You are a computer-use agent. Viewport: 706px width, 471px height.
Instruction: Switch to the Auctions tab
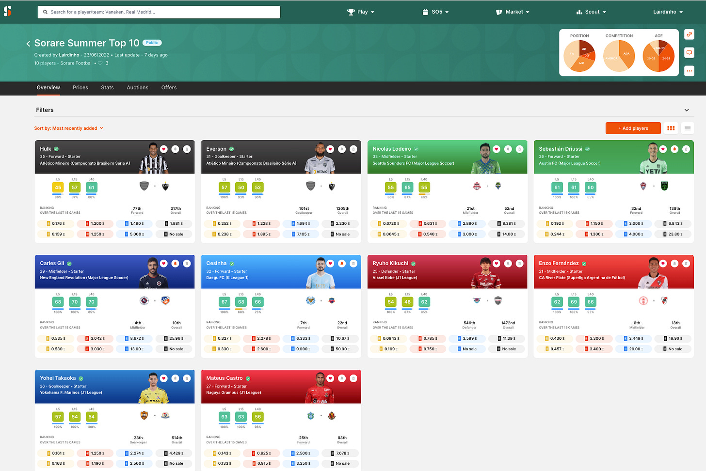[x=138, y=88]
